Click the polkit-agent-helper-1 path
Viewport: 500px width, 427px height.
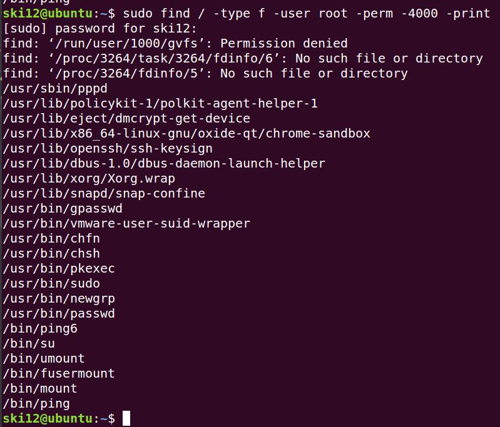point(160,103)
